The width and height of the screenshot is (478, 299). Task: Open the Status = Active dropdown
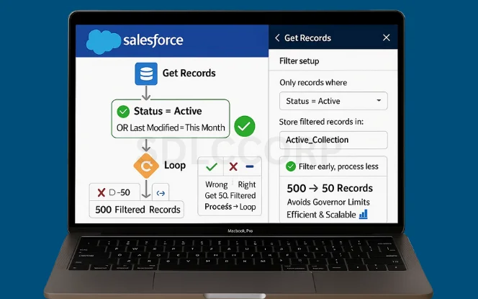point(333,101)
